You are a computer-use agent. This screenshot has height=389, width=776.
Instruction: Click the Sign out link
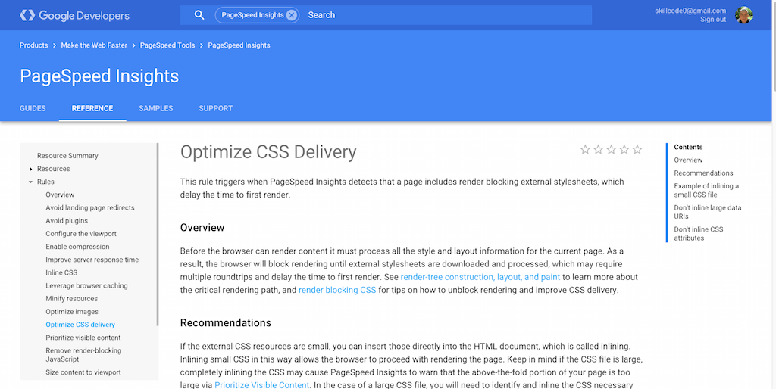[712, 19]
